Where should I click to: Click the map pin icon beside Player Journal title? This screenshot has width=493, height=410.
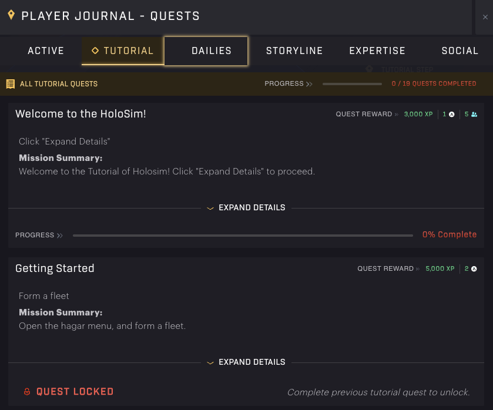(11, 15)
